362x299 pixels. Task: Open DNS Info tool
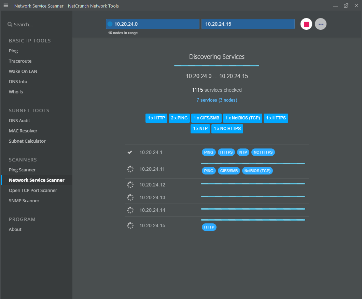coord(18,81)
